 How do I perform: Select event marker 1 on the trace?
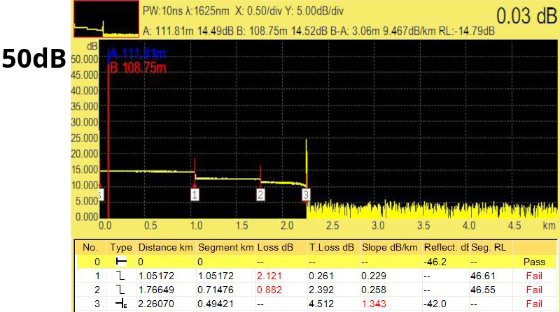[195, 195]
